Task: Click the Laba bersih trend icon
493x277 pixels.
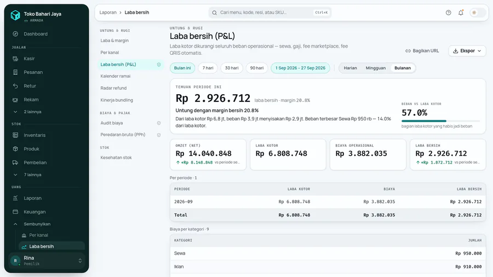Action: pyautogui.click(x=24, y=246)
